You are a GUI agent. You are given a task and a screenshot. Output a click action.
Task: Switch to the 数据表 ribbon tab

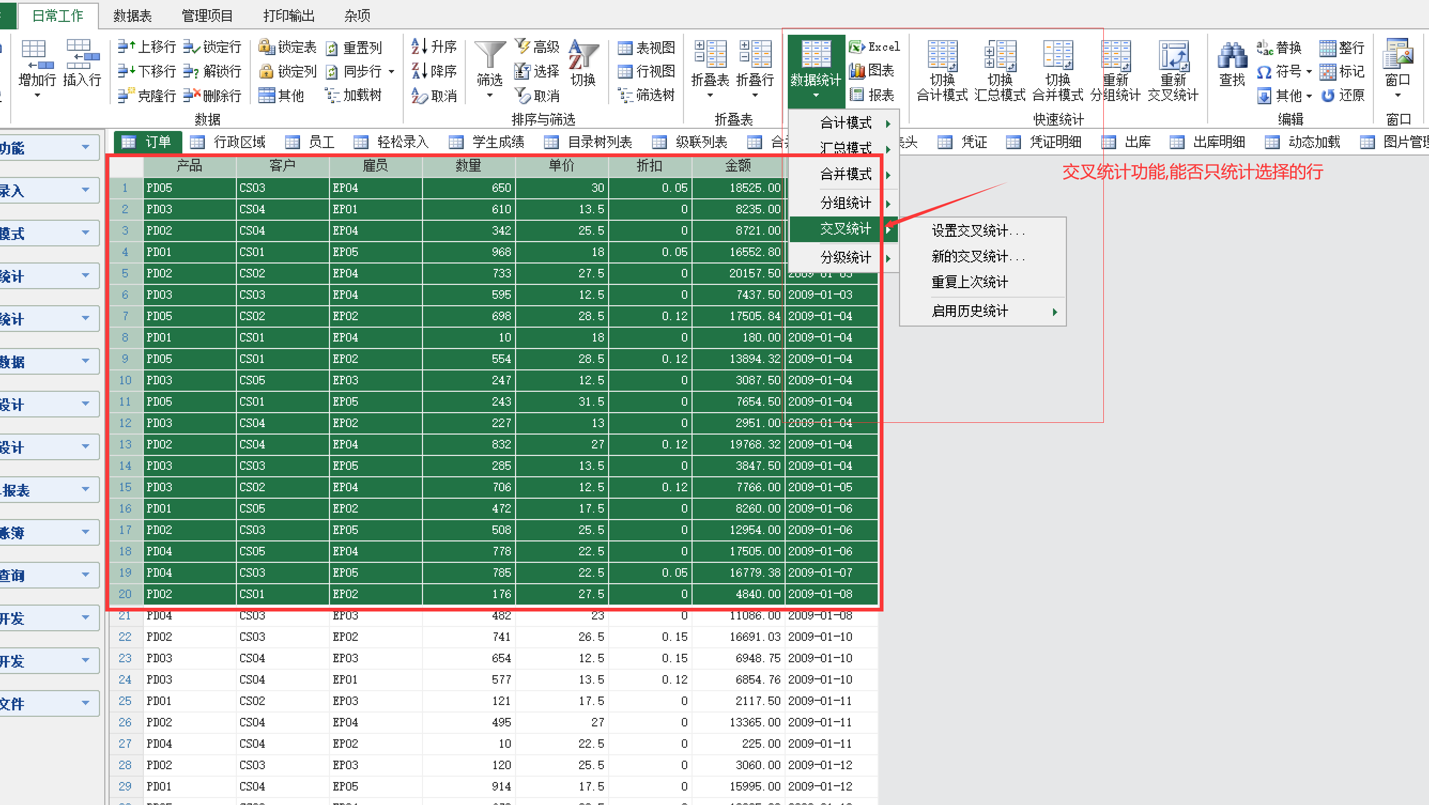(133, 16)
